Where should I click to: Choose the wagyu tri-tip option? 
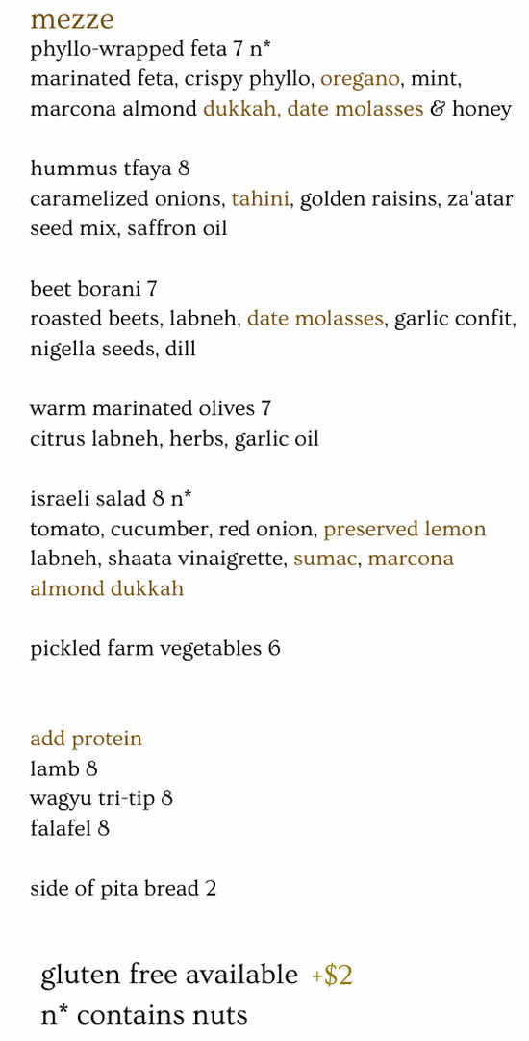pos(101,798)
